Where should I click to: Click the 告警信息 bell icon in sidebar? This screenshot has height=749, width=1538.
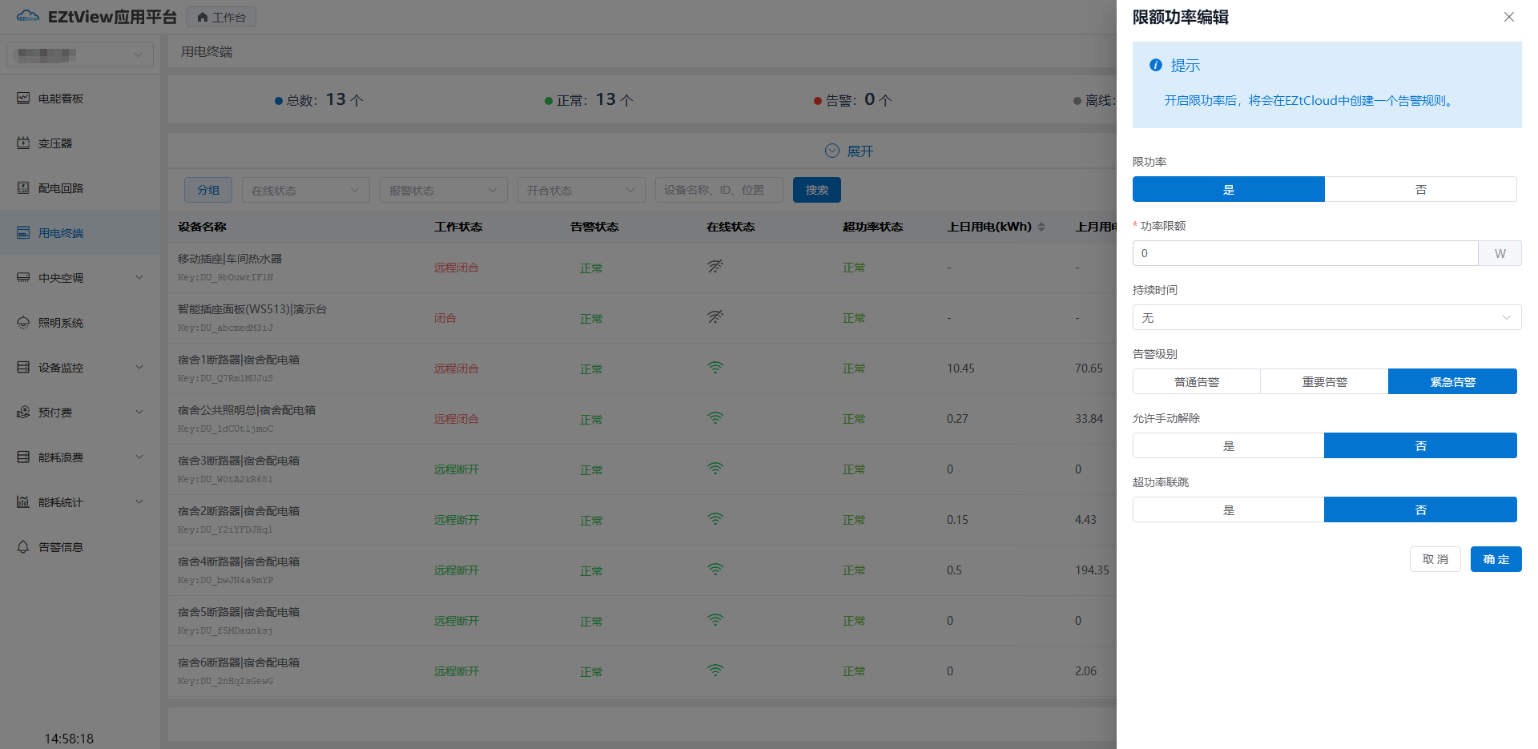tap(23, 546)
